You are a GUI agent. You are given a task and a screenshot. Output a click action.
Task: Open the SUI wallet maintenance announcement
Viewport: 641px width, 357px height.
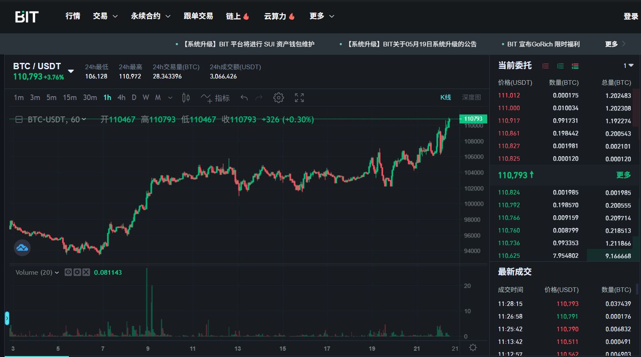249,44
